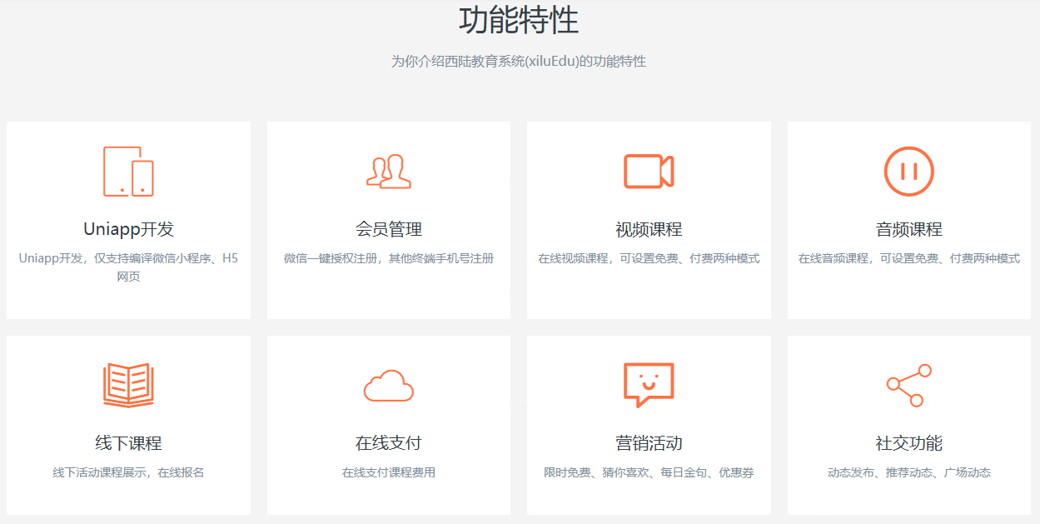Select the "Uniapp开发" card title
The width and height of the screenshot is (1040, 524).
(128, 229)
